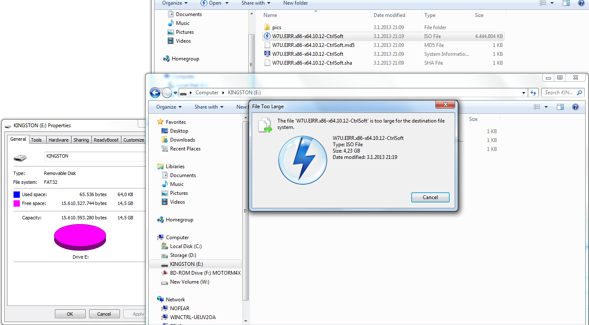Click the back navigation arrow button
This screenshot has width=589, height=325.
[x=155, y=93]
